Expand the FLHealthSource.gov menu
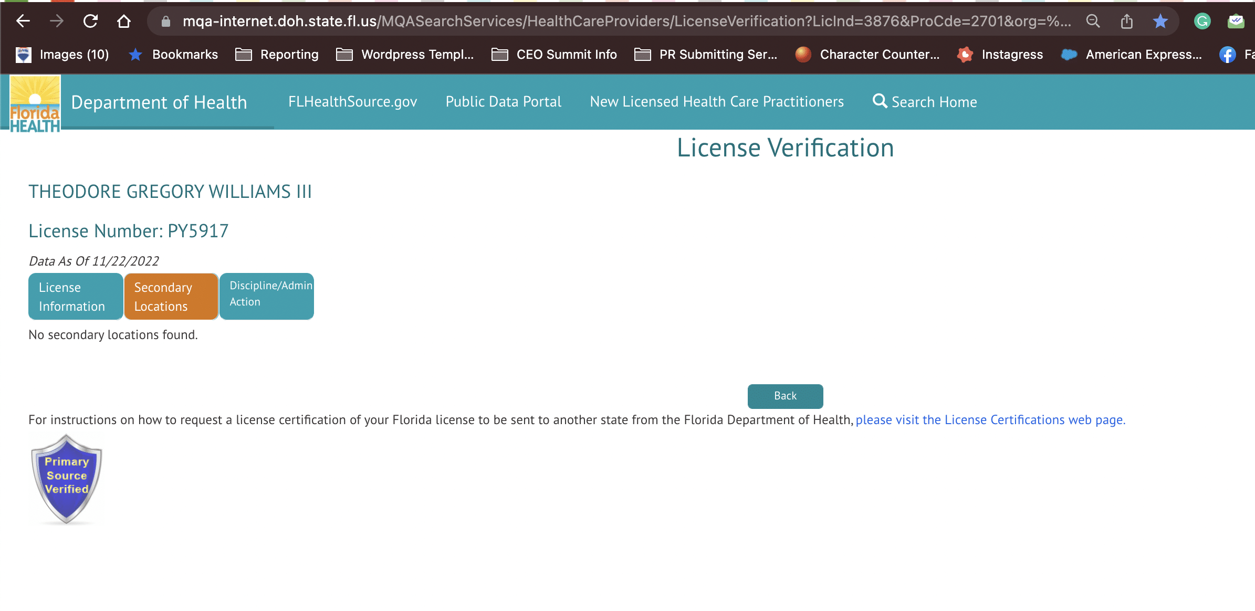1255x611 pixels. (x=352, y=101)
